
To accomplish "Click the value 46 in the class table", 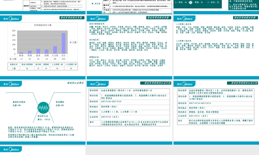I will point(27,68).
